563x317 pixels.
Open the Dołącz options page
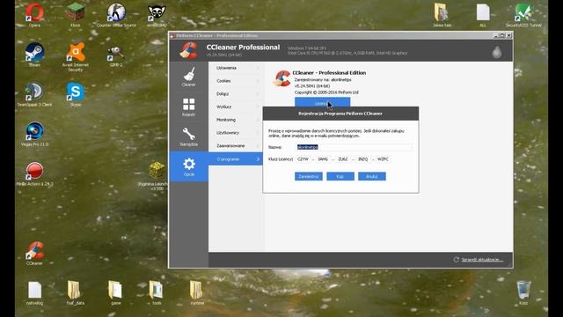[x=236, y=94]
